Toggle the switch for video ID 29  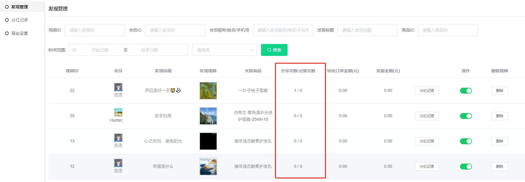tap(466, 116)
